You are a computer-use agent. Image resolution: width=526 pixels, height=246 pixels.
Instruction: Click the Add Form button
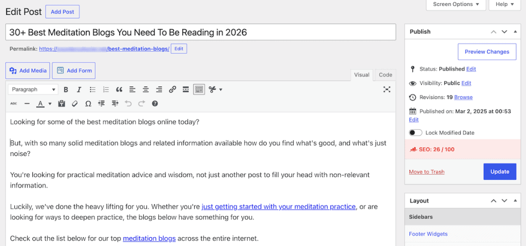coord(74,71)
